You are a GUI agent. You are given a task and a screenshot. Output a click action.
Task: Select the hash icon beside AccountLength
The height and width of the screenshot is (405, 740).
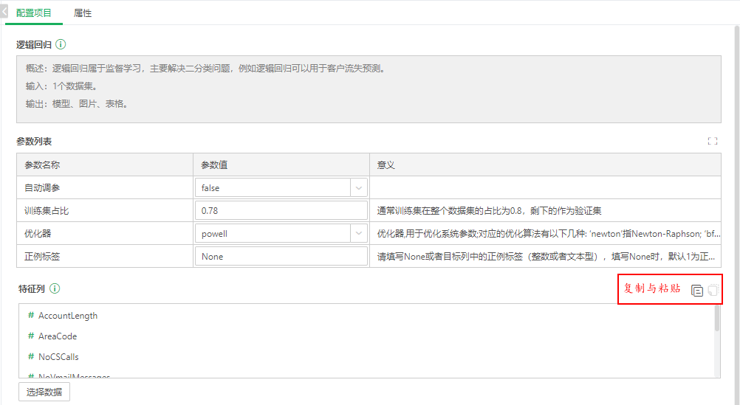(31, 316)
